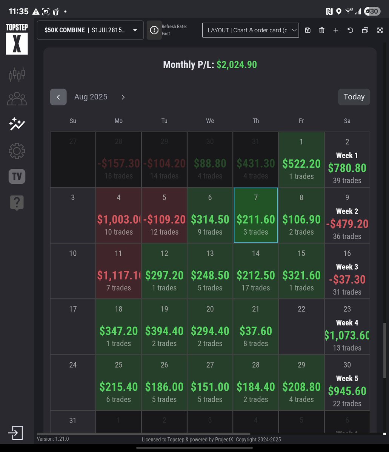Image resolution: width=389 pixels, height=452 pixels.
Task: Go to previous month with the left chevron
Action: point(58,97)
